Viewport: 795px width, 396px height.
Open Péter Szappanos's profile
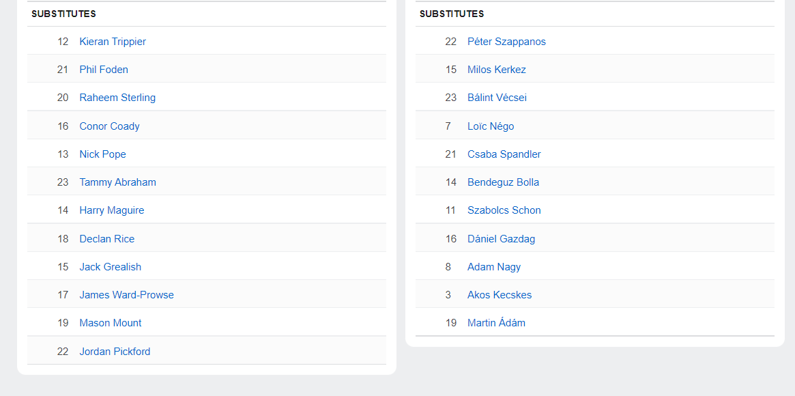tap(506, 42)
